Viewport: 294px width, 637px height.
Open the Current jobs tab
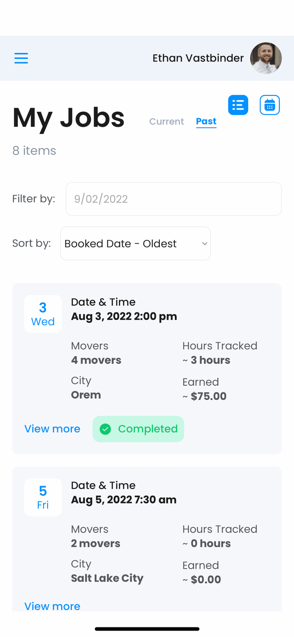(166, 122)
